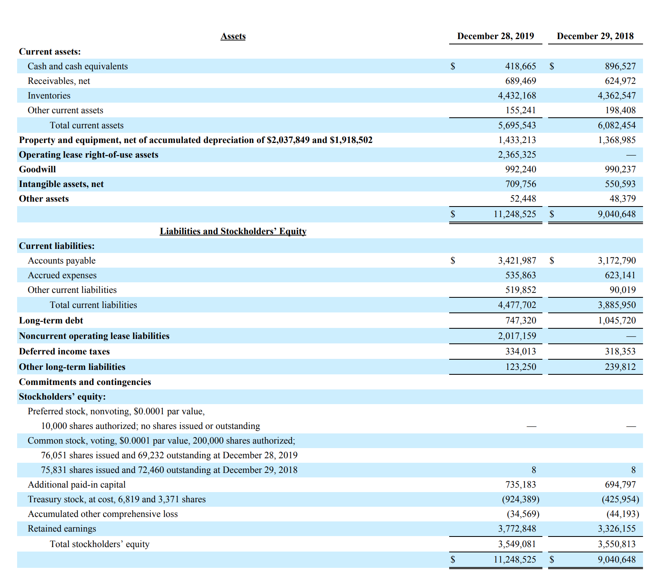Click the 550,593 intangible value

tap(620, 184)
